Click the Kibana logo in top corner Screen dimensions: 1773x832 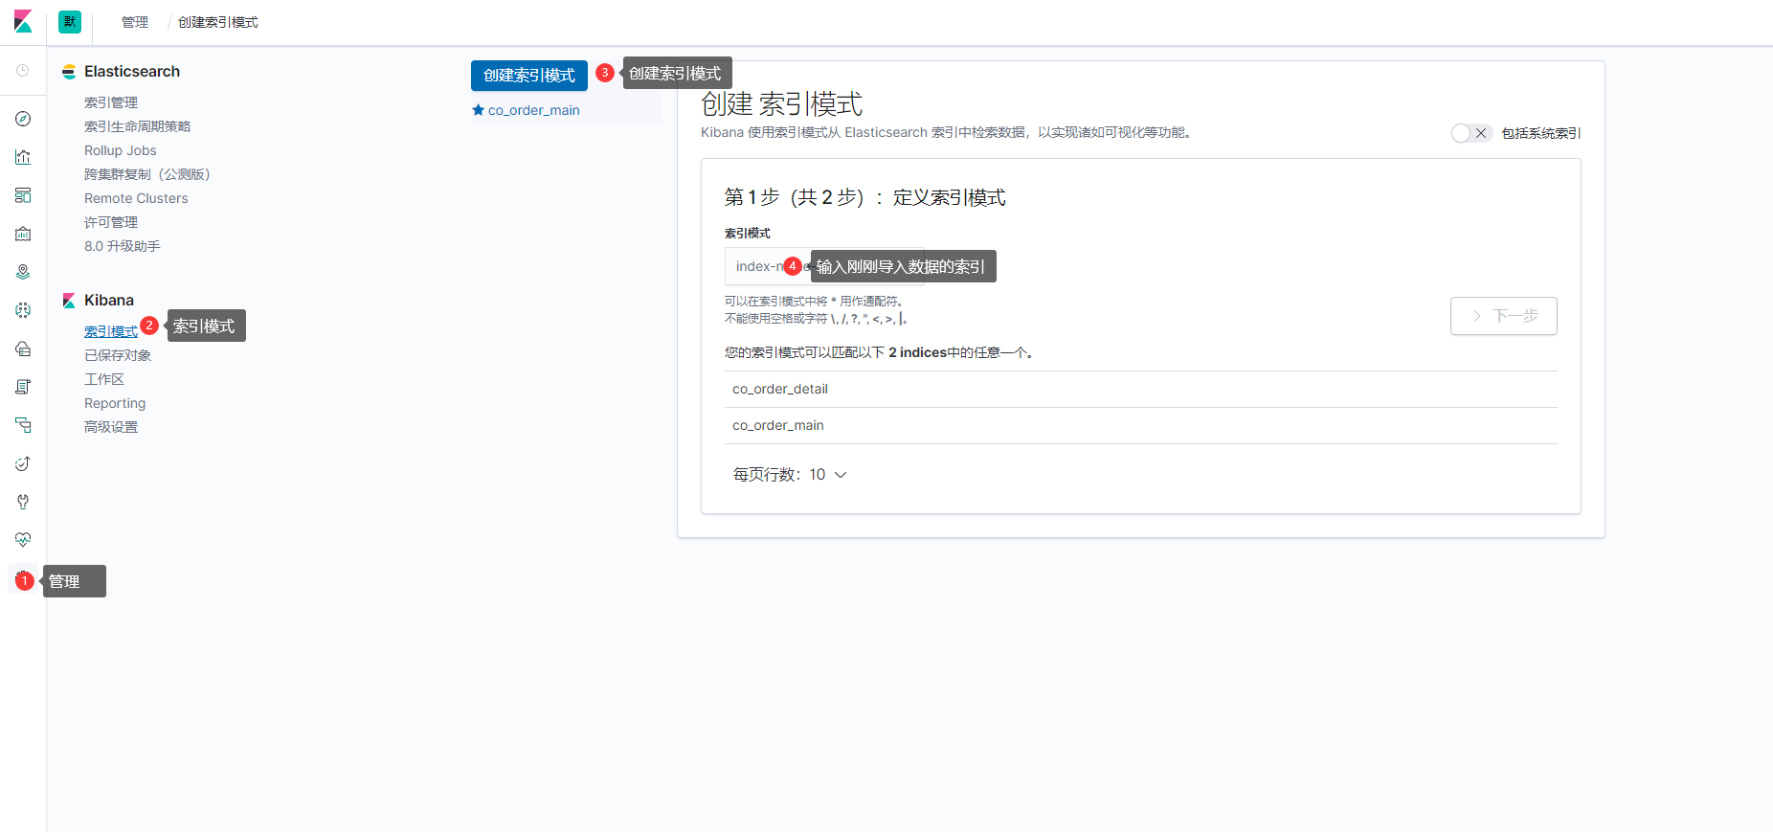pos(23,22)
